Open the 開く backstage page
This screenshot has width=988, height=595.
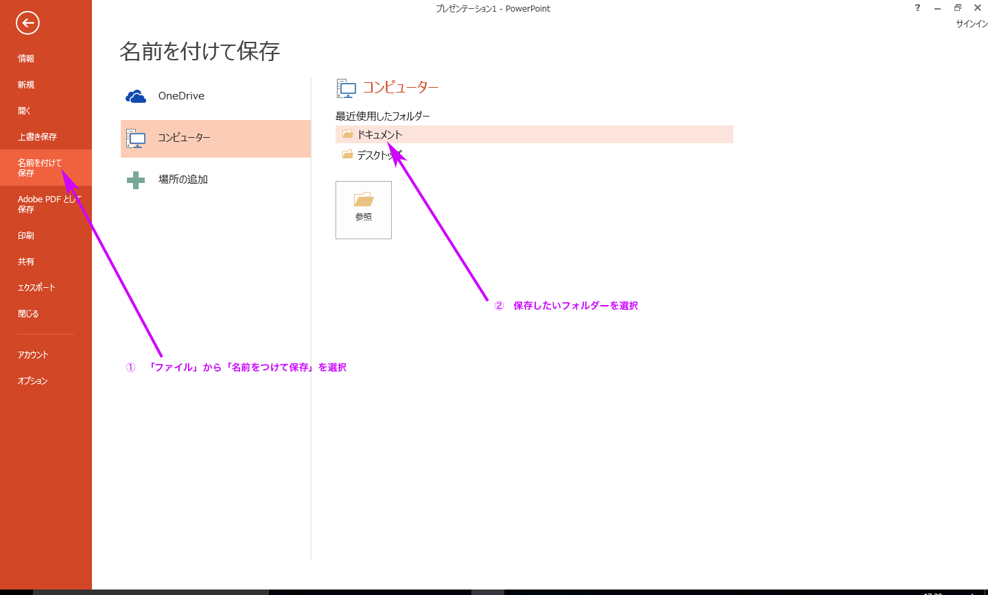pyautogui.click(x=25, y=110)
